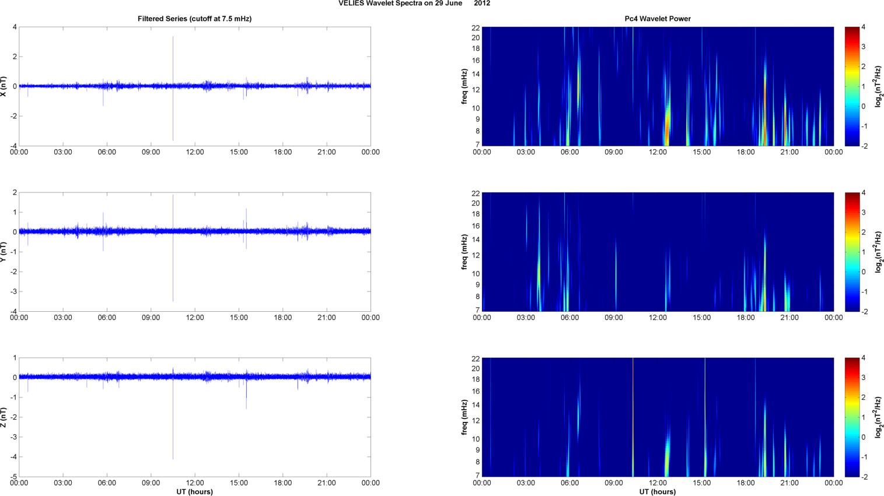The width and height of the screenshot is (884, 496).
Task: Click the 'Pc4 Wavelet Power' plot title
Action: pos(657,19)
